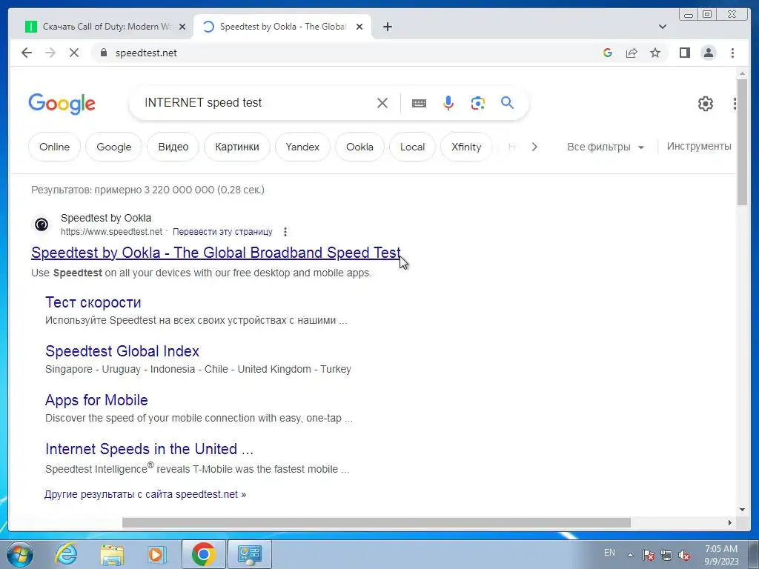The image size is (759, 569).
Task: Open the Apps for Mobile link
Action: point(96,400)
